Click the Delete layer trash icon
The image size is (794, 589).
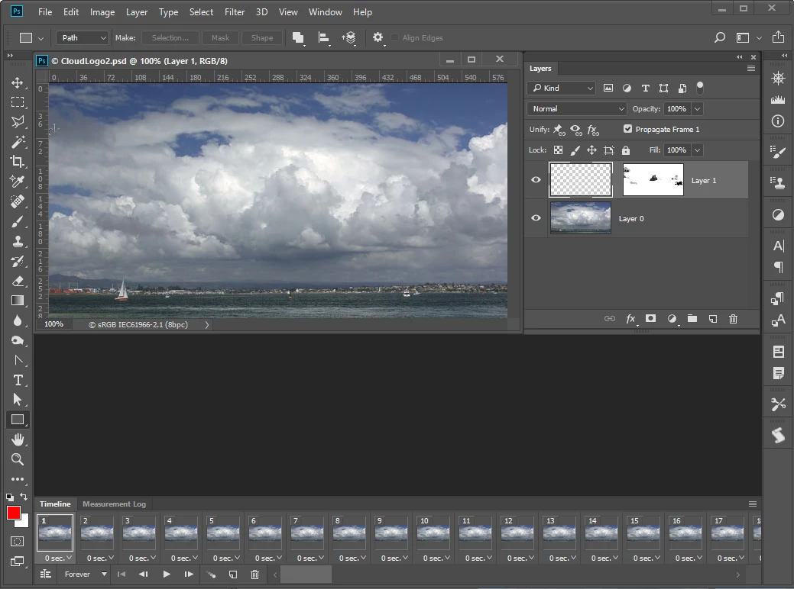click(x=733, y=319)
